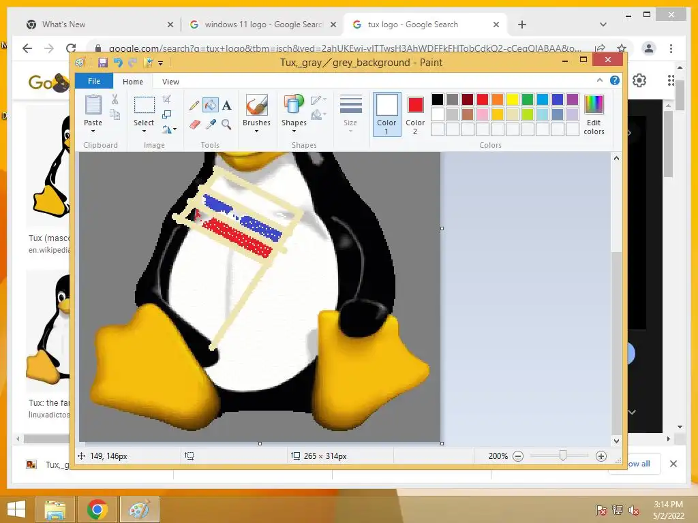The image size is (698, 523).
Task: Click the Crop icon in Image group
Action: 167,99
